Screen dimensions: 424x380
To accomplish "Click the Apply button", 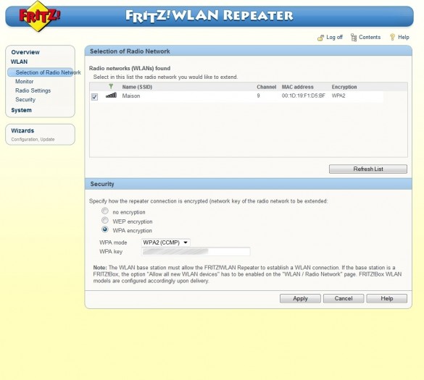I will [300, 298].
